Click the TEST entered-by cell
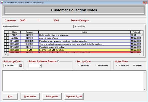 136,35
